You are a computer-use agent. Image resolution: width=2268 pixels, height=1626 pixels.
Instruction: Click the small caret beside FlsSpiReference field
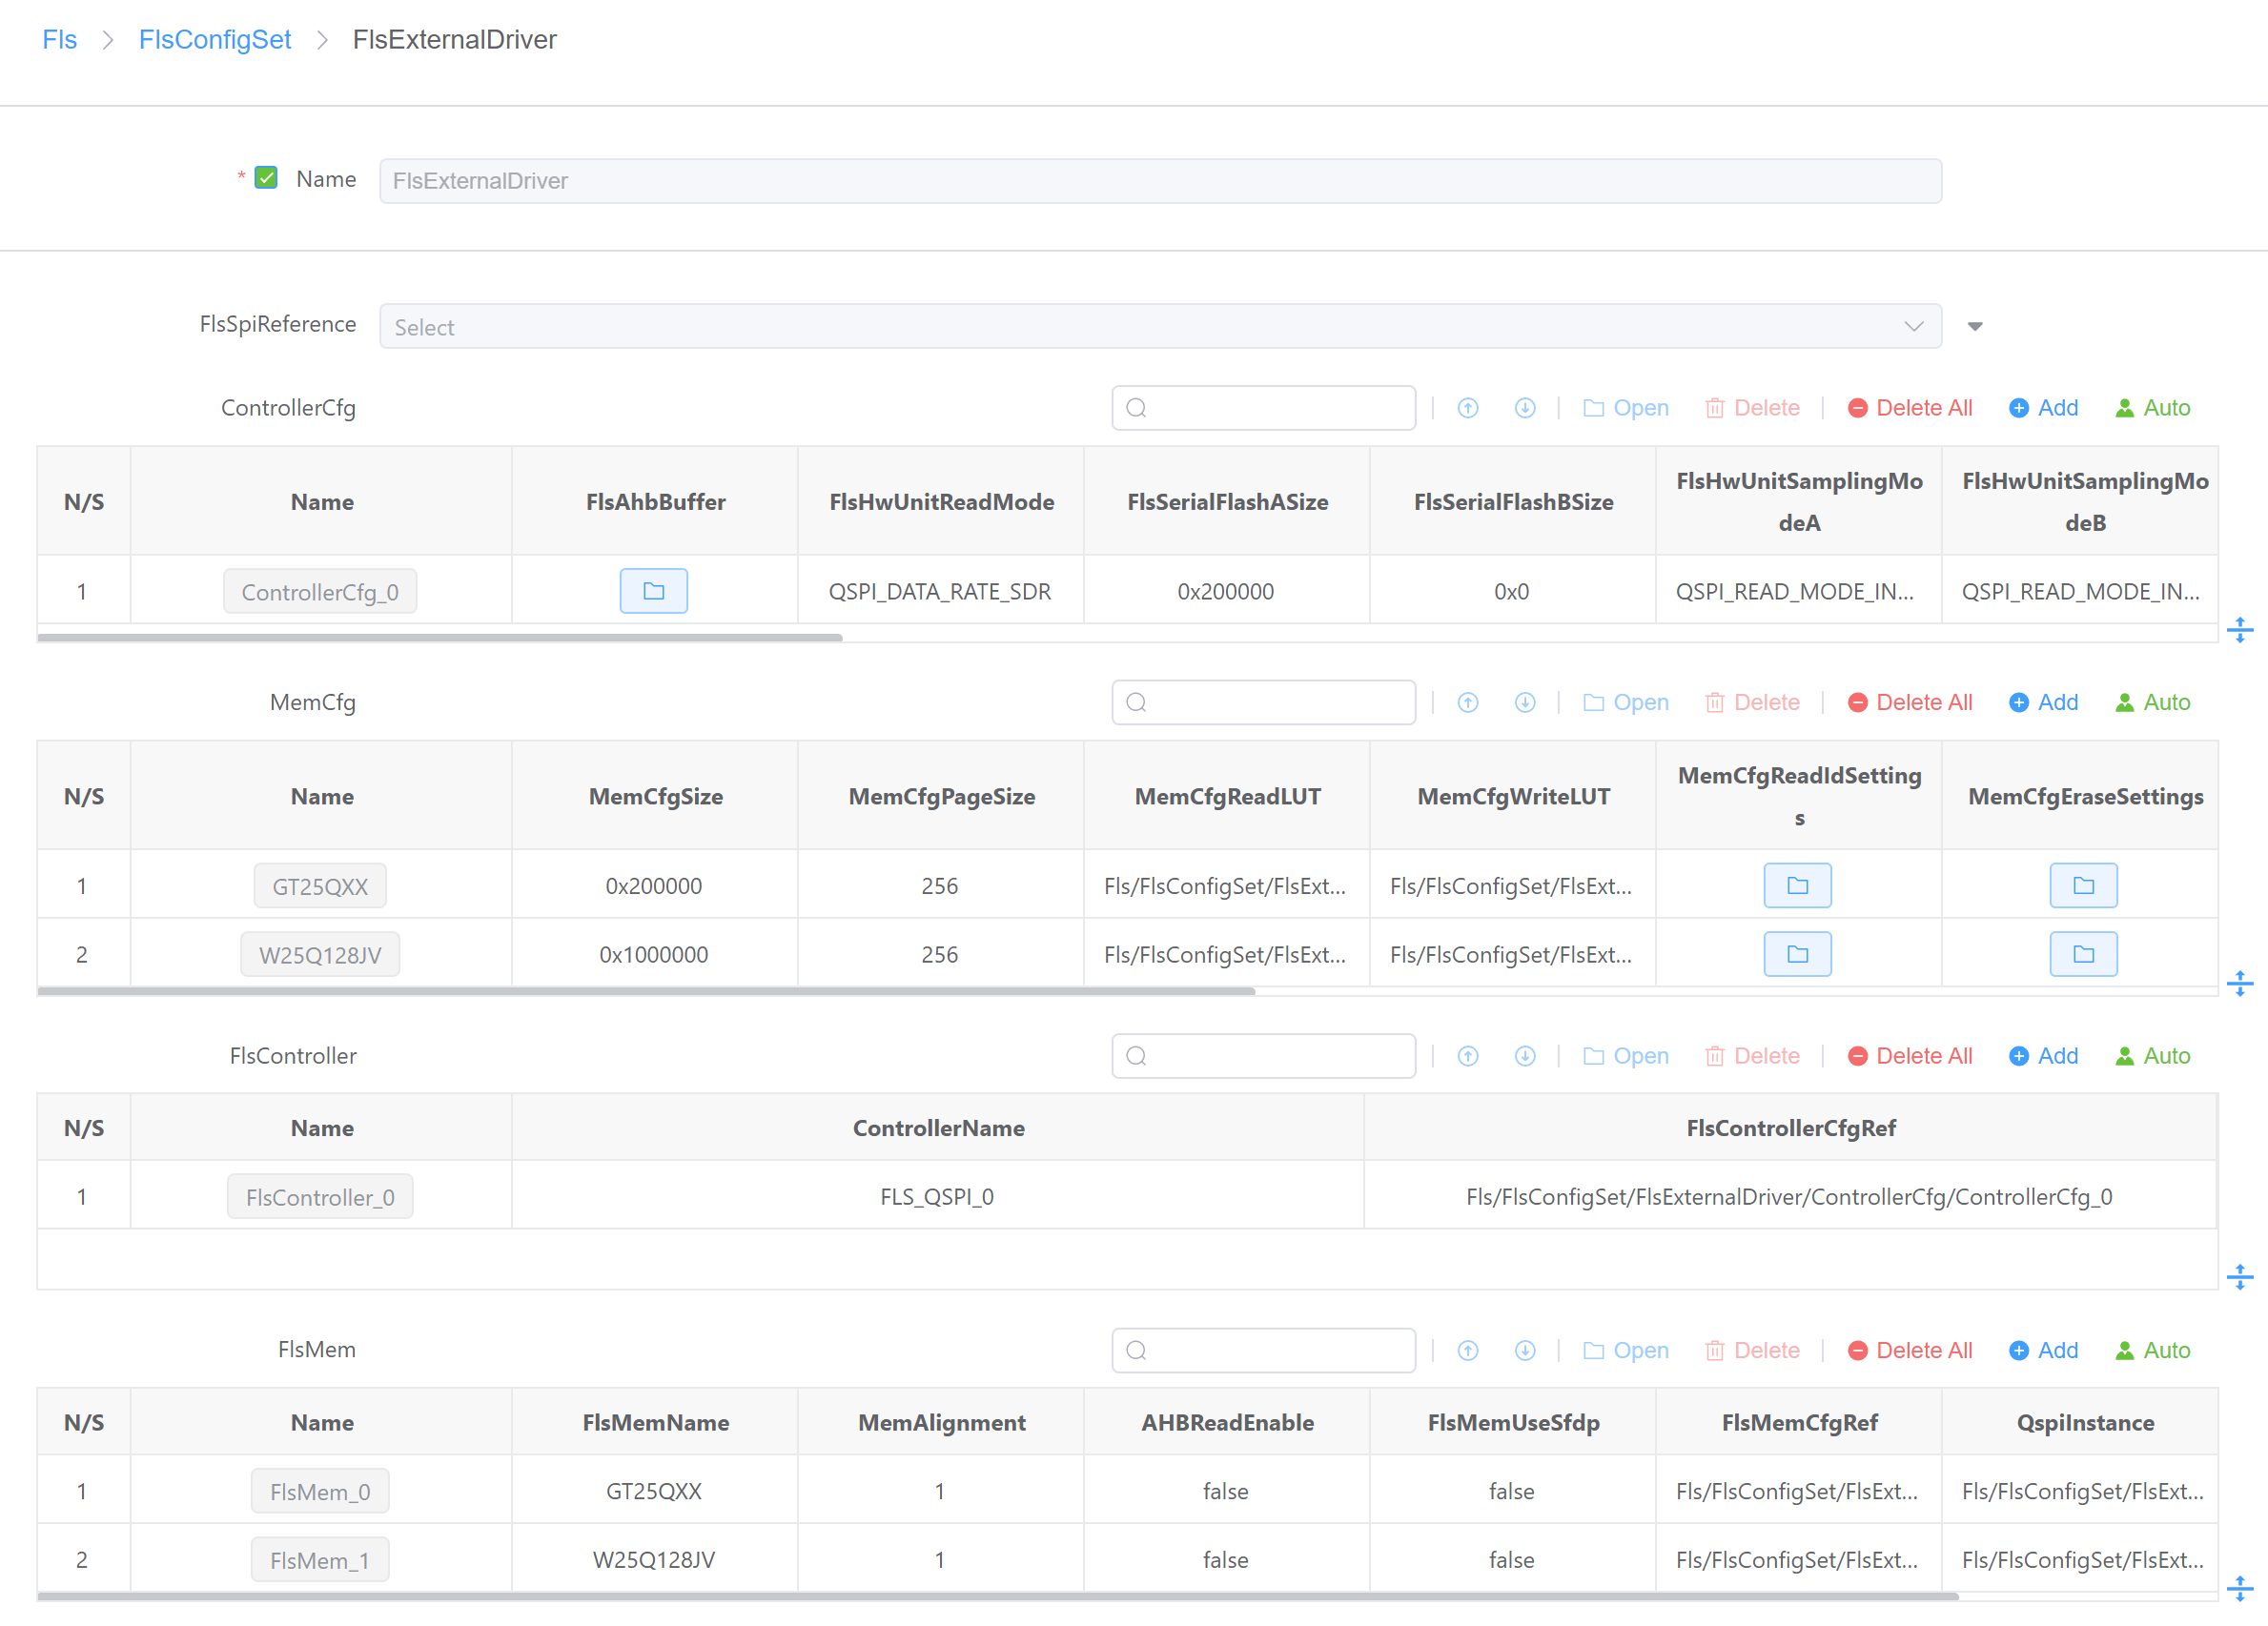pos(1974,327)
